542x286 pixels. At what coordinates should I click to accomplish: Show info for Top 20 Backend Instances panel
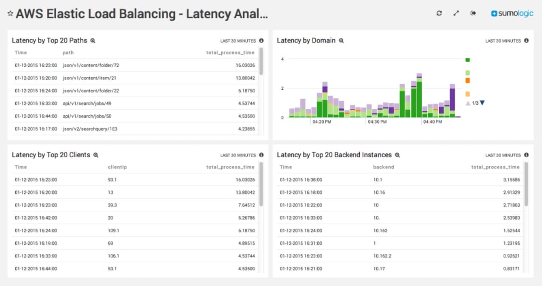[526, 155]
